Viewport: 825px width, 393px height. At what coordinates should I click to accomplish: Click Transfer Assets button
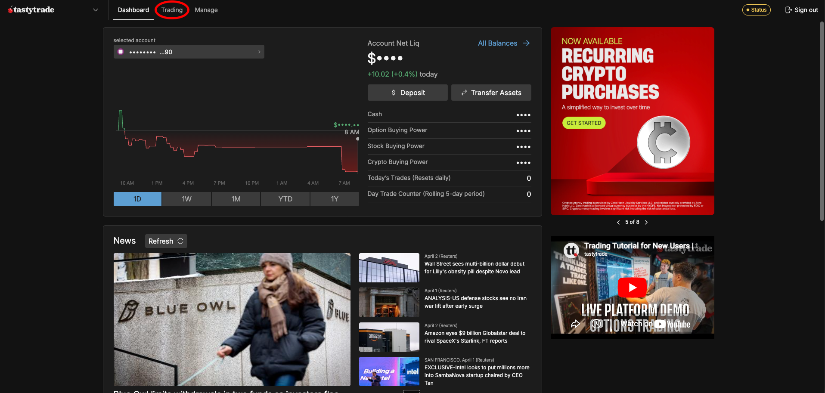click(x=491, y=93)
